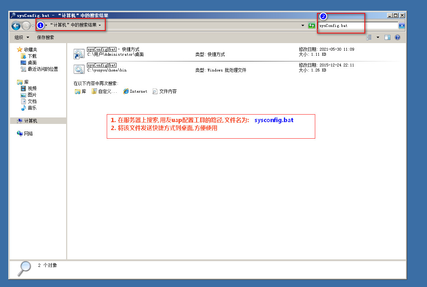Viewport: 427px width, 287px height.
Task: Open 网络 (Network) in navigation pane
Action: click(28, 134)
